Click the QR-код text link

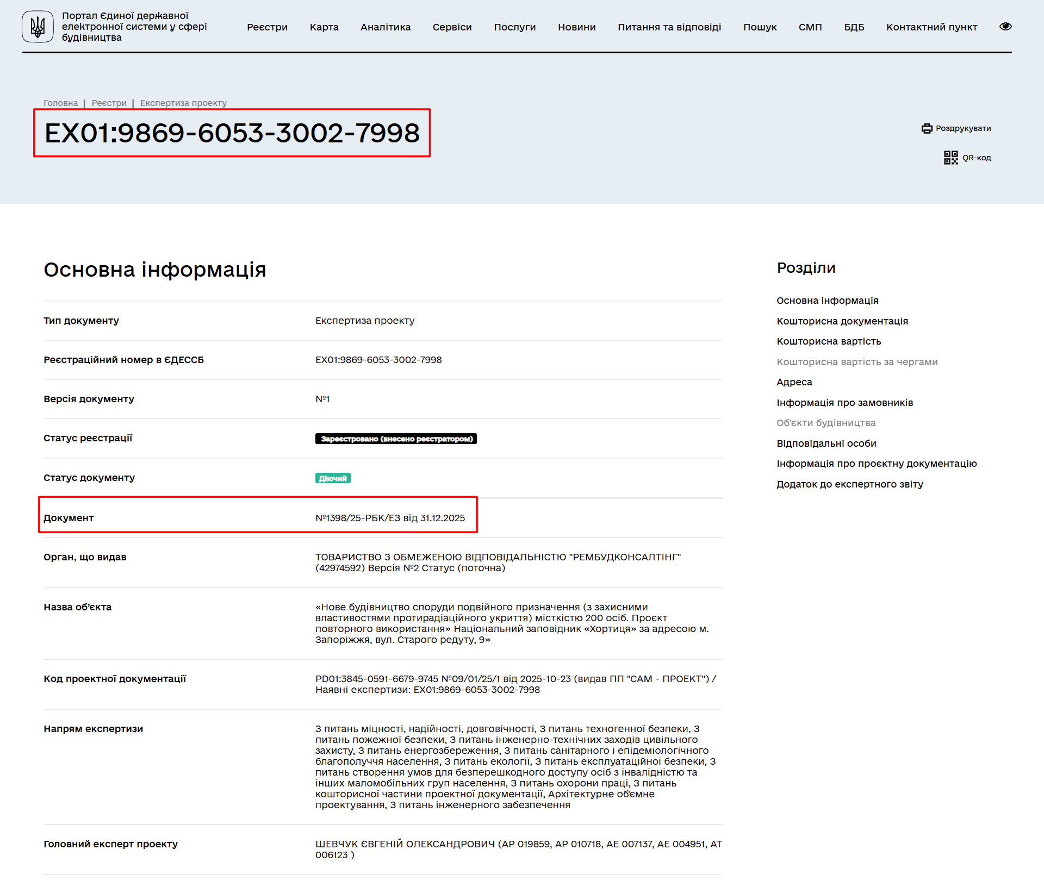point(977,158)
